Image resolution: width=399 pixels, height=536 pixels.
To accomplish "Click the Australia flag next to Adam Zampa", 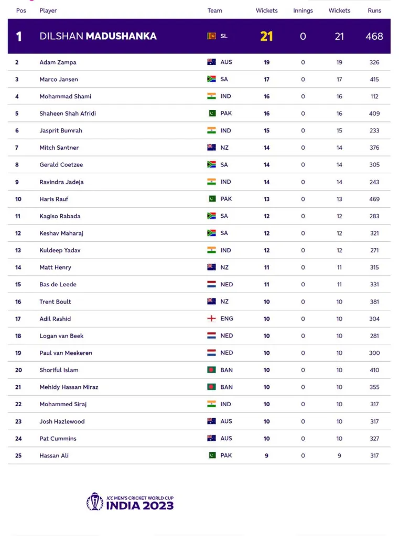I will [x=211, y=62].
